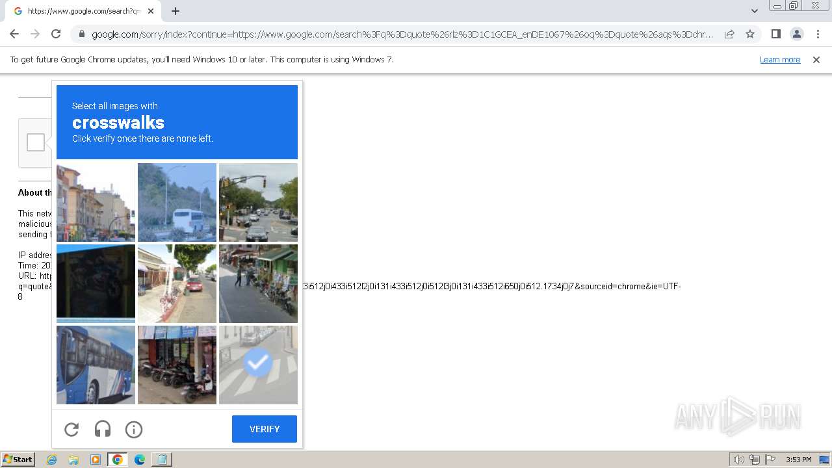Open the volume tray icon

click(739, 460)
